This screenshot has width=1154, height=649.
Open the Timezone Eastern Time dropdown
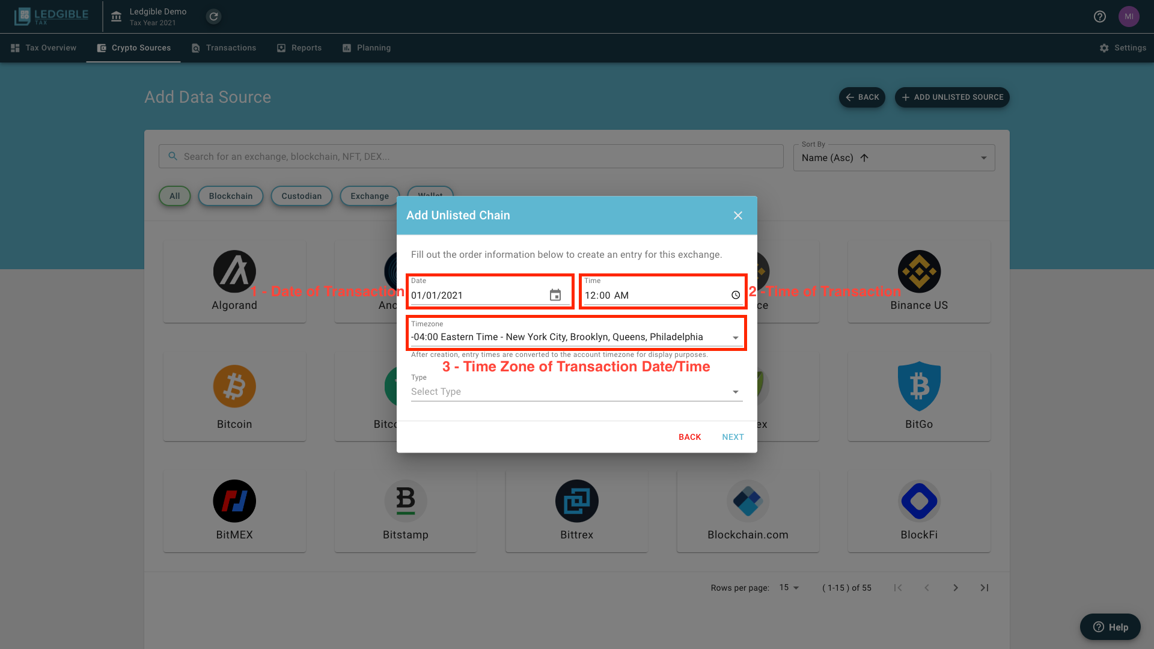tap(576, 337)
